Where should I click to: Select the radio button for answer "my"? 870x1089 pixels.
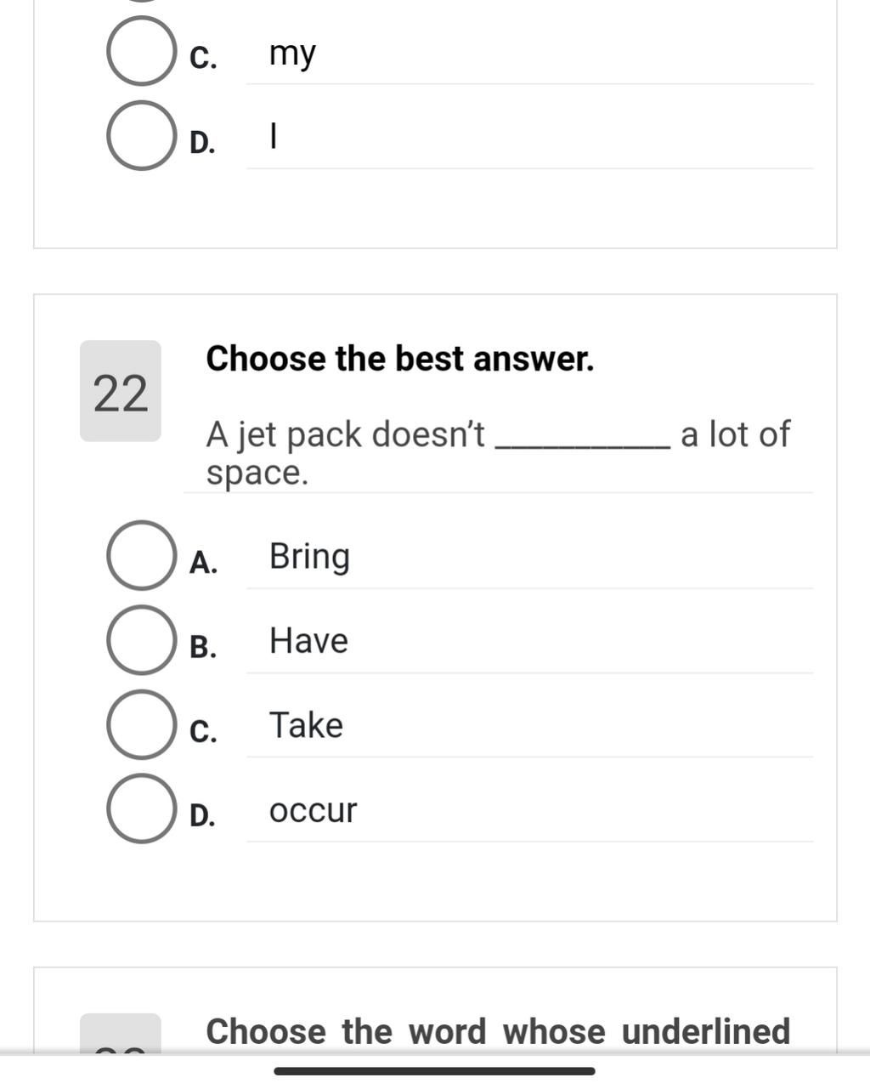click(x=141, y=51)
